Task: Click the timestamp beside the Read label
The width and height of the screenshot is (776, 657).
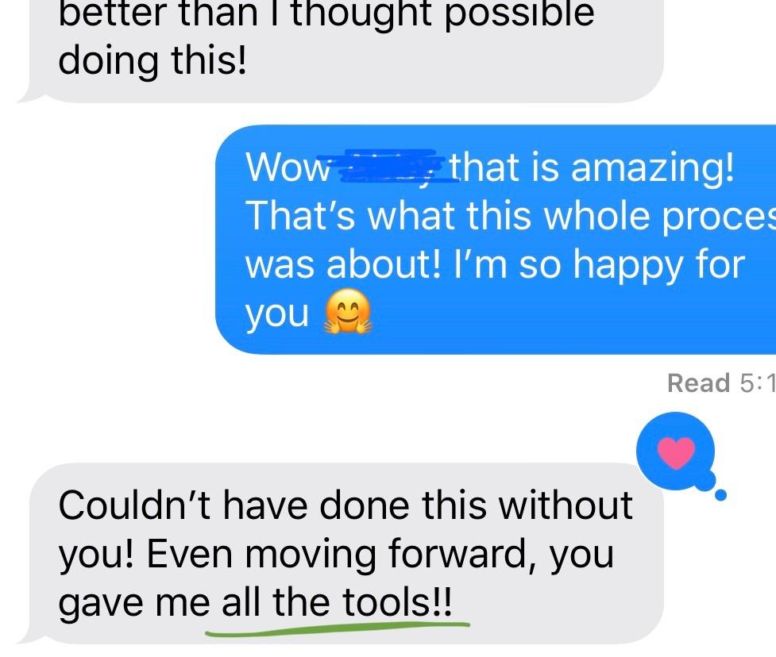Action: [757, 383]
